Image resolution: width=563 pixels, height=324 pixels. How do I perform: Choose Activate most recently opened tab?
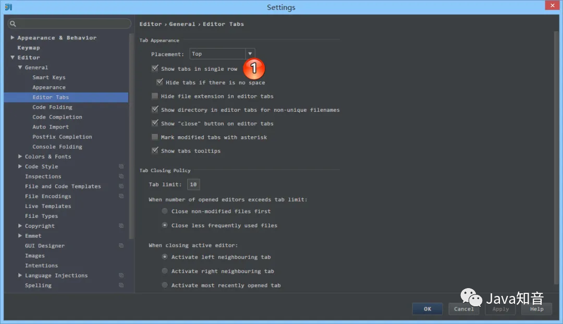pos(165,285)
